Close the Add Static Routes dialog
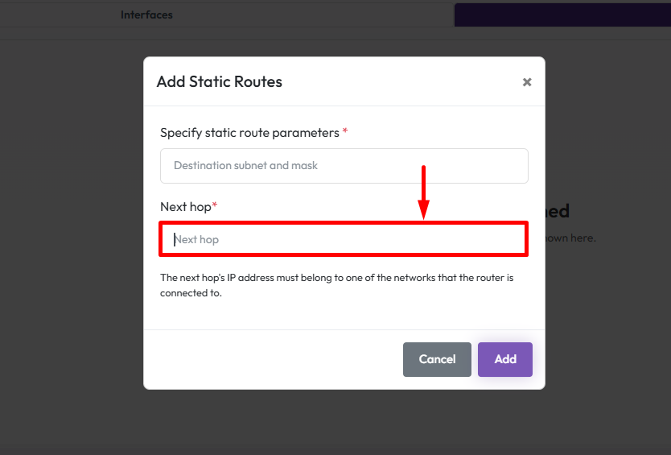The width and height of the screenshot is (671, 455). (527, 82)
